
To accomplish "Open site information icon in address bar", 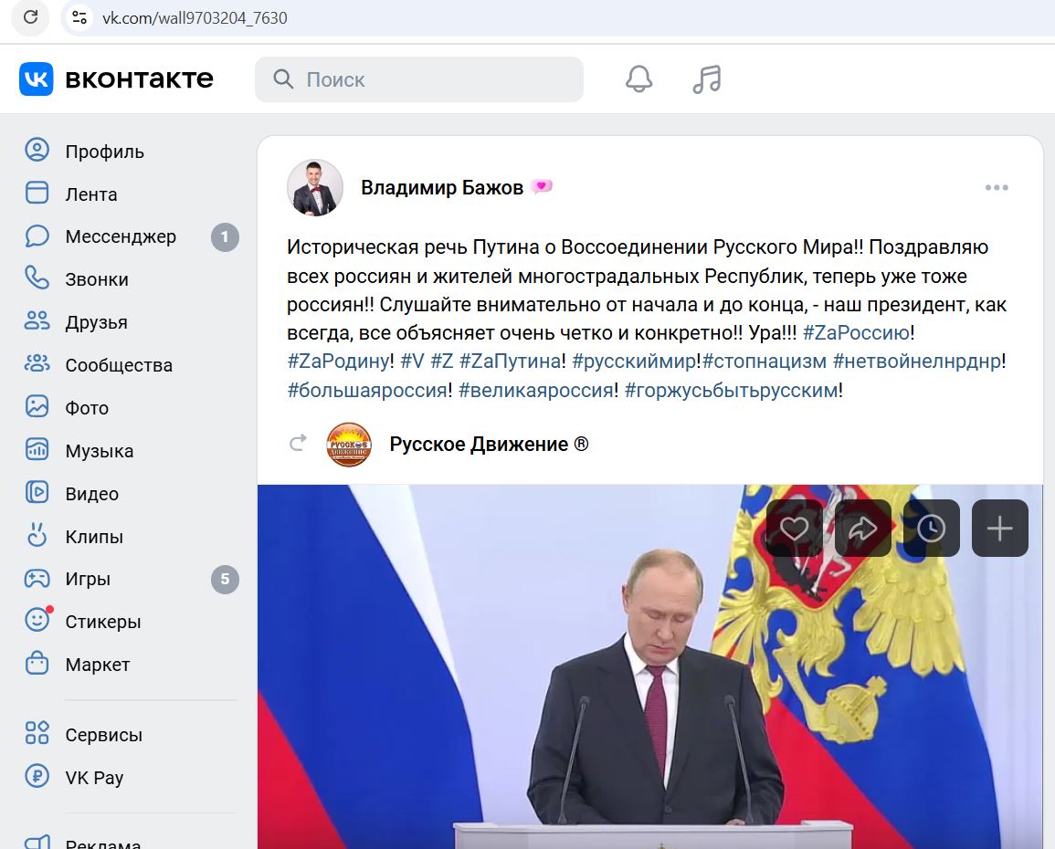I will coord(79,16).
